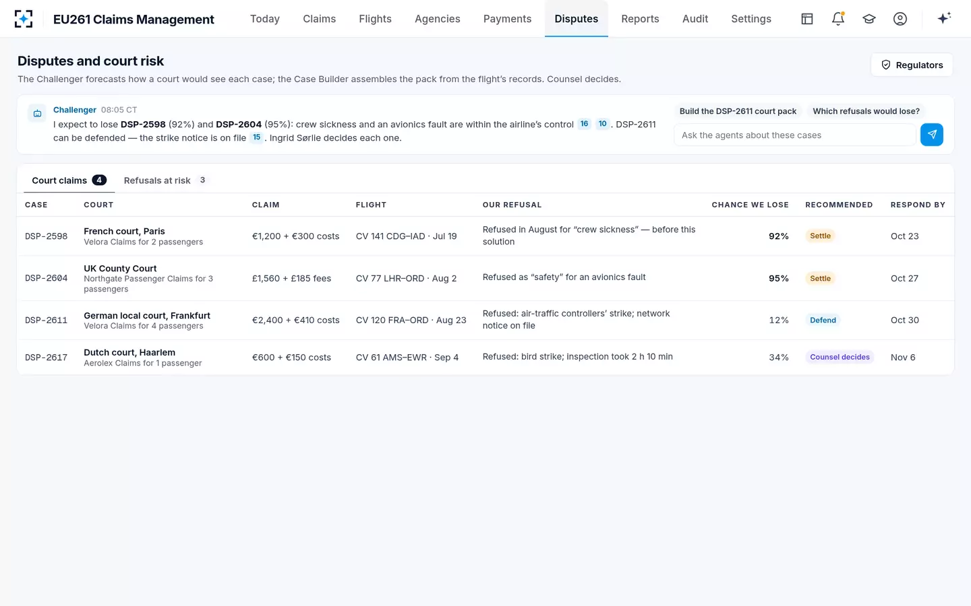Open the notifications bell
Viewport: 971px width, 606px height.
click(838, 19)
